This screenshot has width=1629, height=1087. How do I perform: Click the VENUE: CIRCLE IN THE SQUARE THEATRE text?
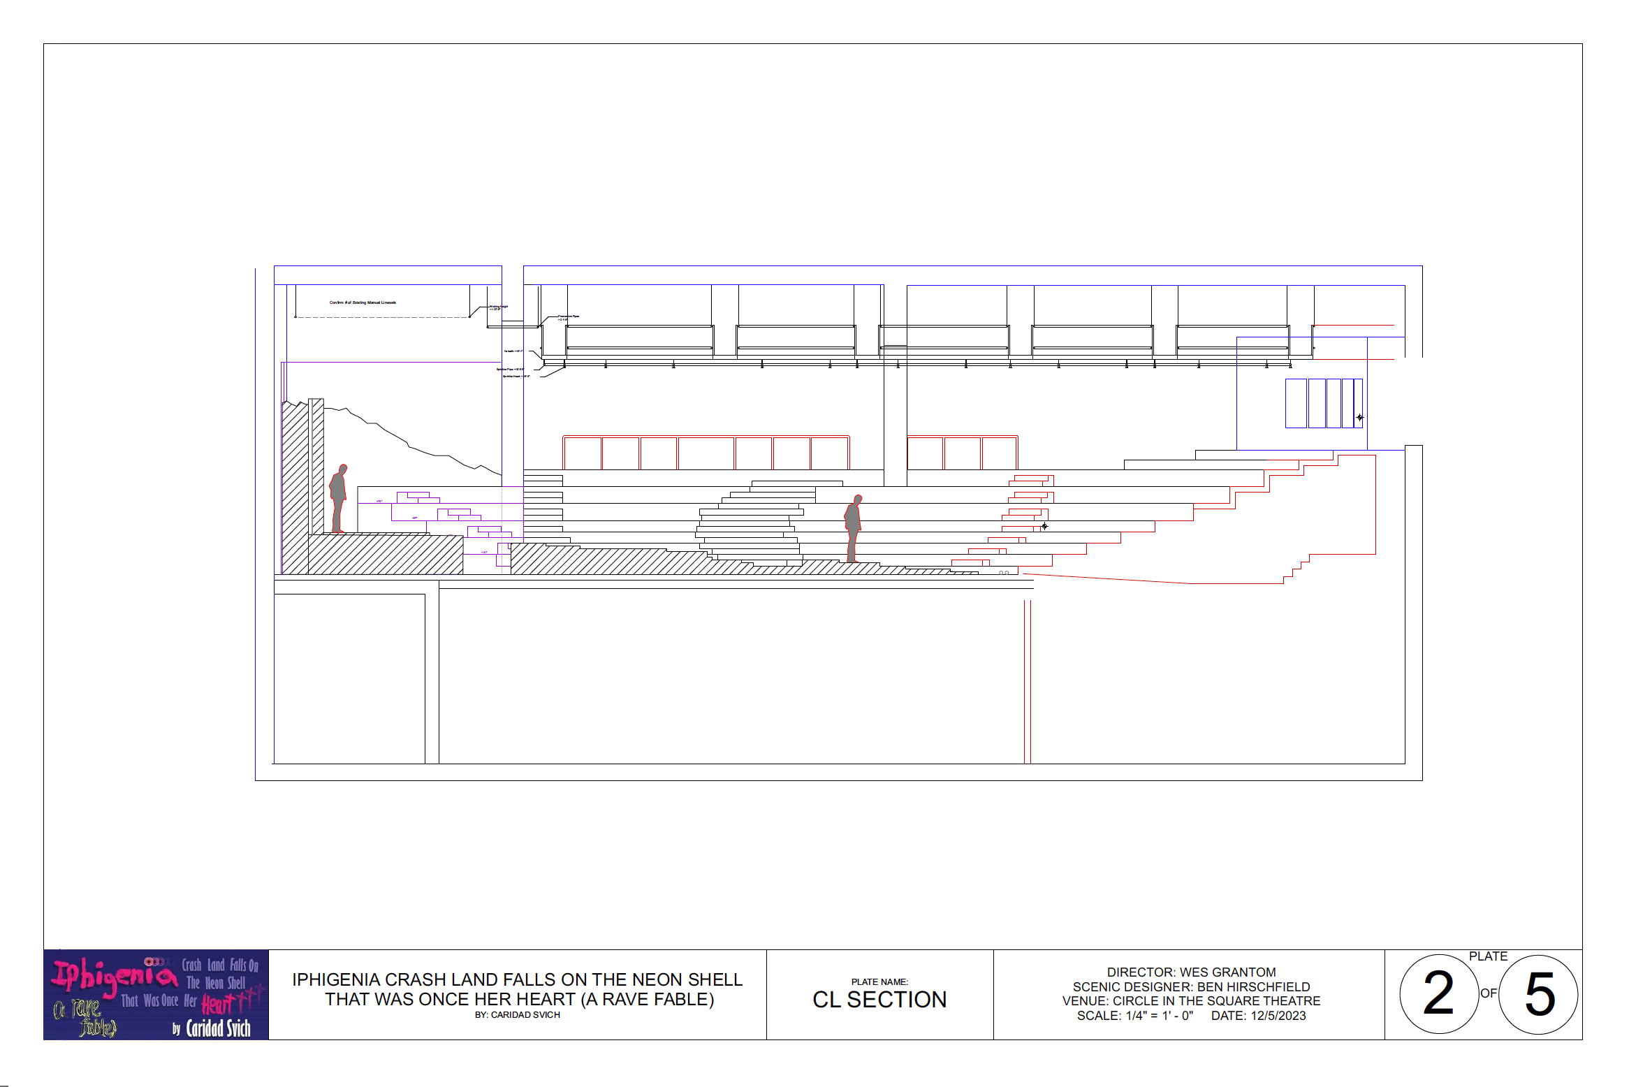point(1191,1001)
